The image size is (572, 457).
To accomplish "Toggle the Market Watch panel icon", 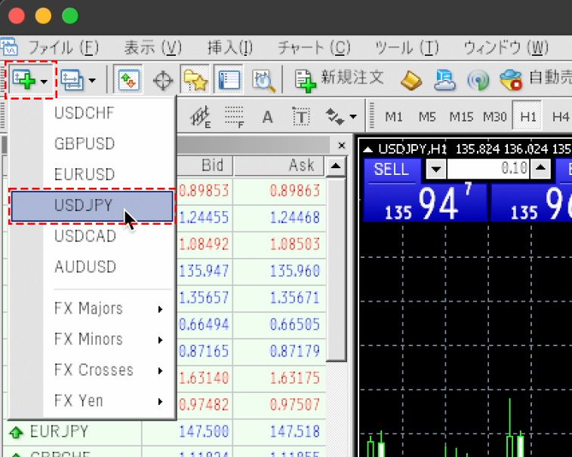I will (x=128, y=80).
